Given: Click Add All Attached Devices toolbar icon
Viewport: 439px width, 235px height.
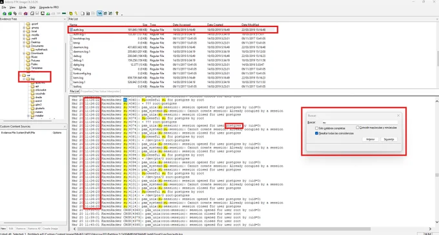Looking at the screenshot, I should pyautogui.click(x=10, y=13).
